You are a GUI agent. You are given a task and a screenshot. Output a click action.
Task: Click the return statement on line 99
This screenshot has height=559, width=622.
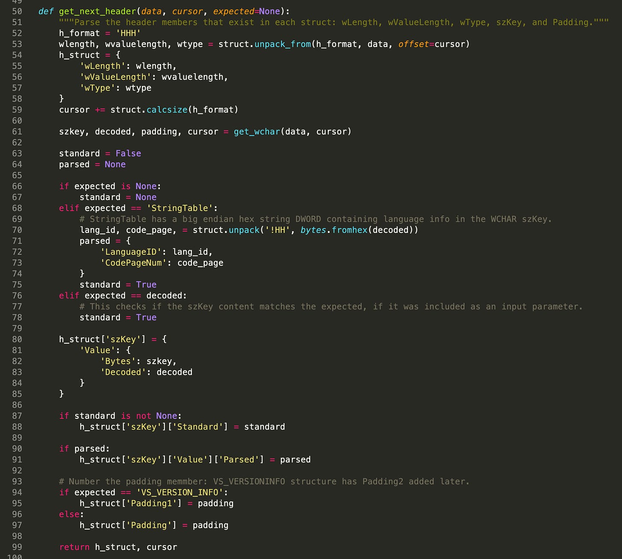point(118,547)
